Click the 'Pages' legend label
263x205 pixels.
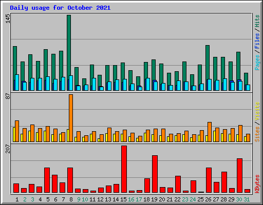click(x=257, y=63)
